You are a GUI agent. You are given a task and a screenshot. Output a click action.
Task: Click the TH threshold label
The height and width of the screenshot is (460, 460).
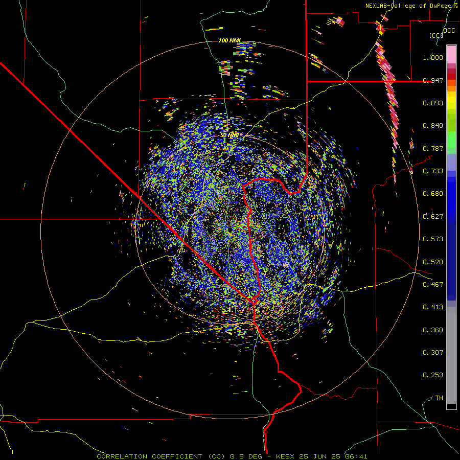pos(439,398)
